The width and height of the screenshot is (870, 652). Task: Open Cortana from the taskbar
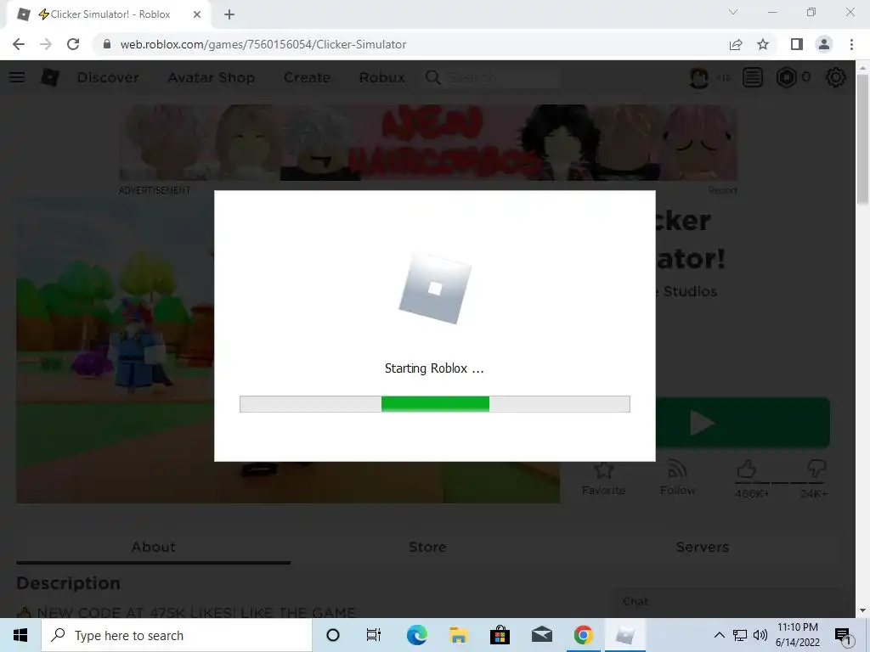click(x=332, y=635)
